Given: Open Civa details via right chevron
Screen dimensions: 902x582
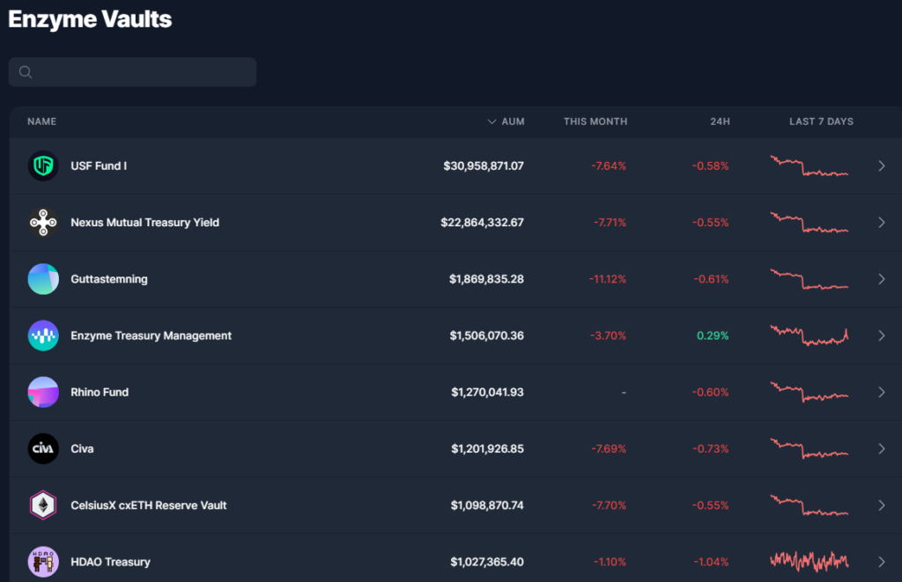Looking at the screenshot, I should pos(881,449).
